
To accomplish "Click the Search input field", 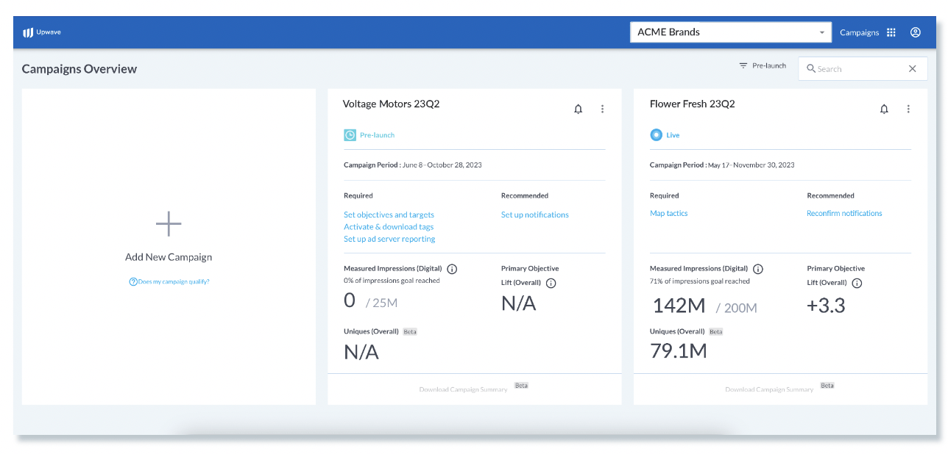I will (863, 69).
